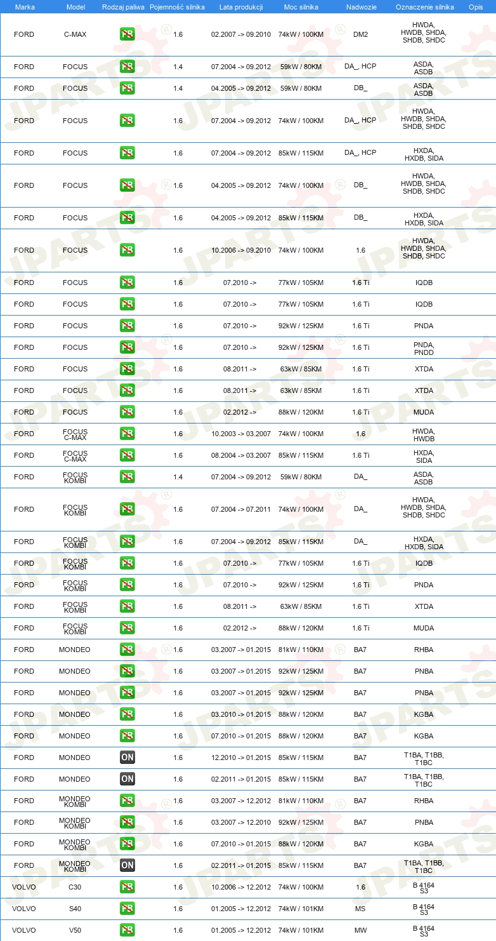Select the 07.2004 -> 07.2011 date cell
This screenshot has width=496, height=941.
[x=241, y=509]
